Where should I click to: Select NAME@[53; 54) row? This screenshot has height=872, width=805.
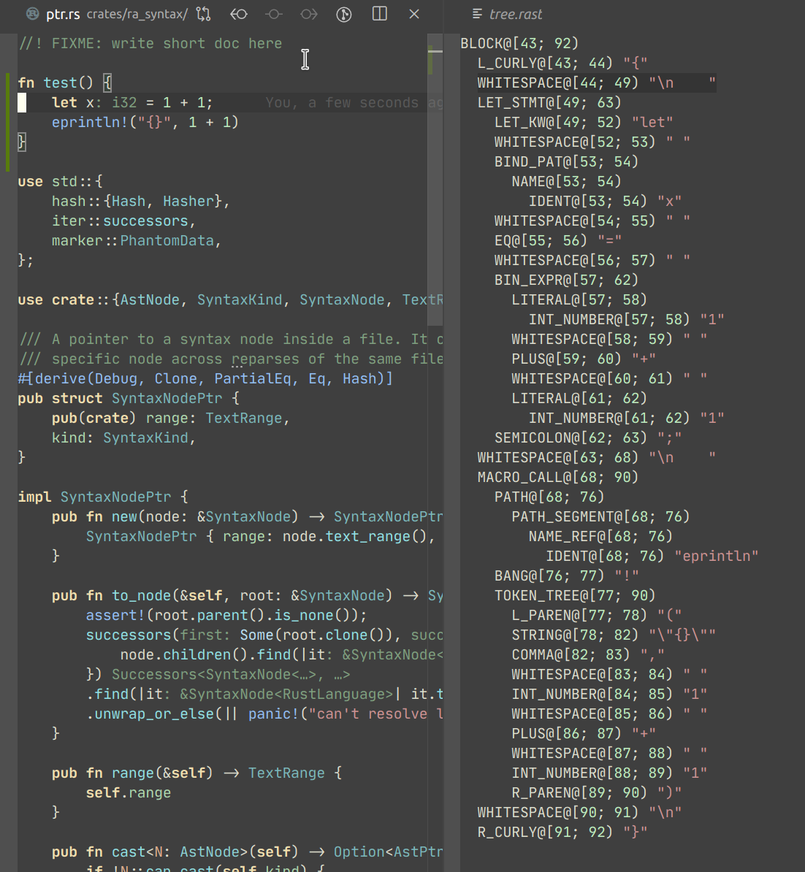click(x=566, y=182)
